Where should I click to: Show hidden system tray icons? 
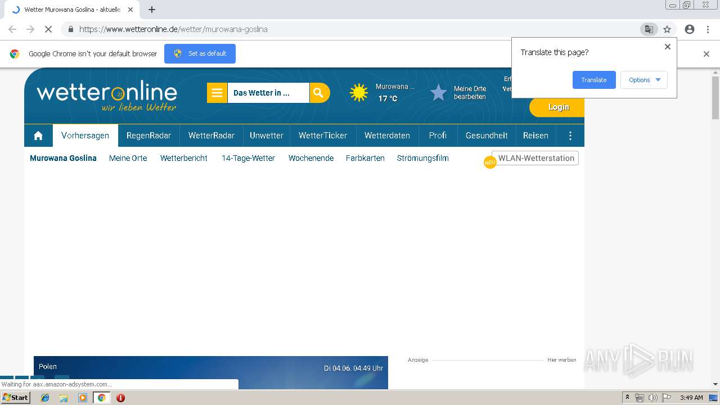click(x=627, y=398)
